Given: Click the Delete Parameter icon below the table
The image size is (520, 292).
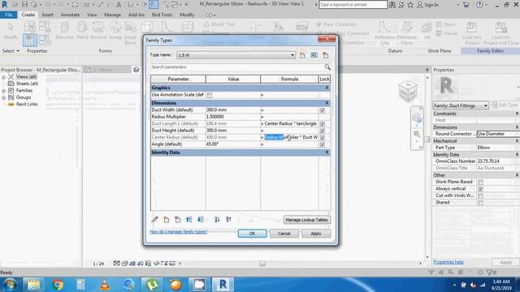Looking at the screenshot, I should [x=178, y=220].
